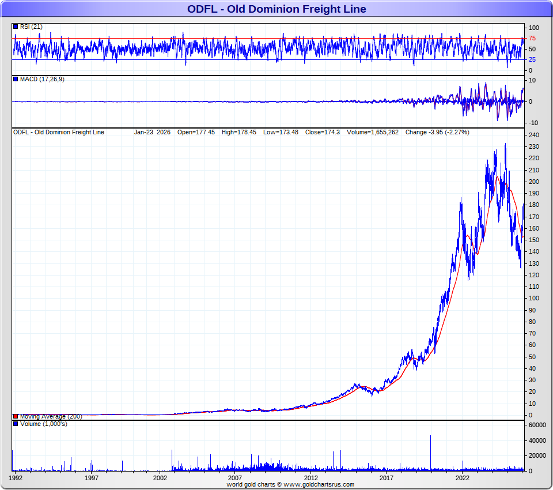Click the Volume (1,000's) panel label
This screenshot has width=553, height=490.
(44, 424)
